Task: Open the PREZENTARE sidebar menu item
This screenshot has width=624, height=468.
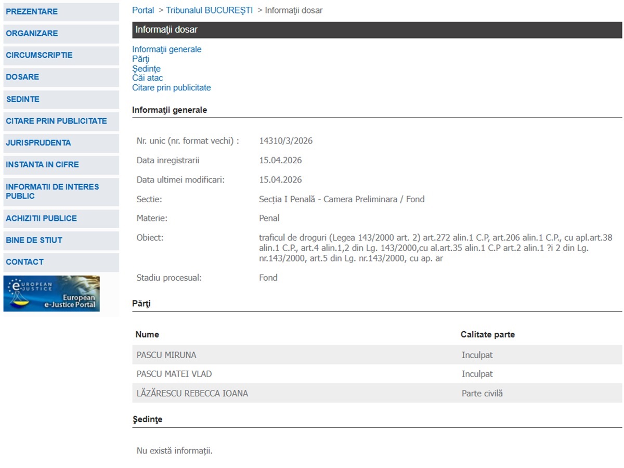Action: (61, 11)
